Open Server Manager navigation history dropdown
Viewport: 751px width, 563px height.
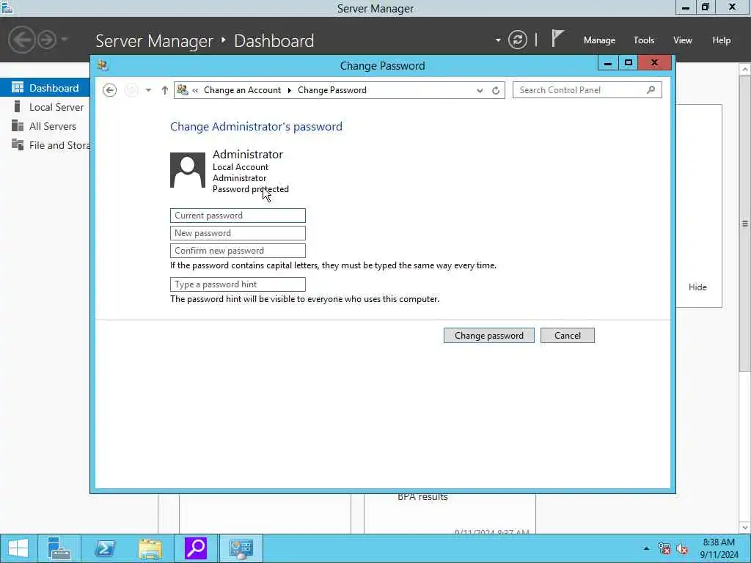pyautogui.click(x=65, y=40)
